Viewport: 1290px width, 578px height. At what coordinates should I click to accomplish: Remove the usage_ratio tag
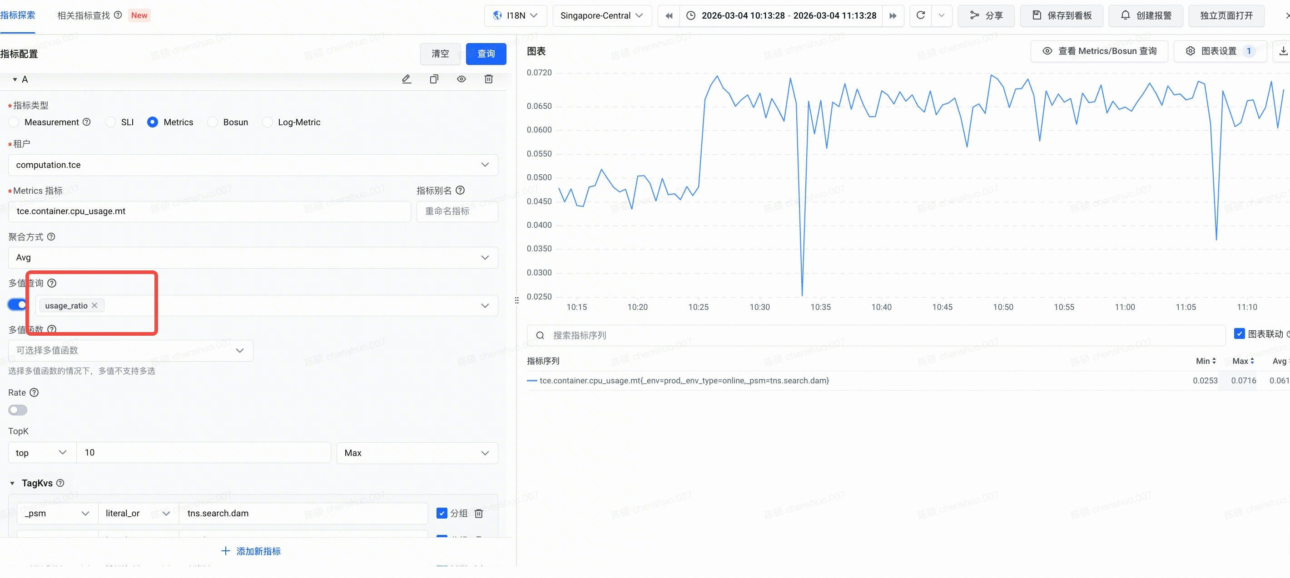[x=94, y=305]
